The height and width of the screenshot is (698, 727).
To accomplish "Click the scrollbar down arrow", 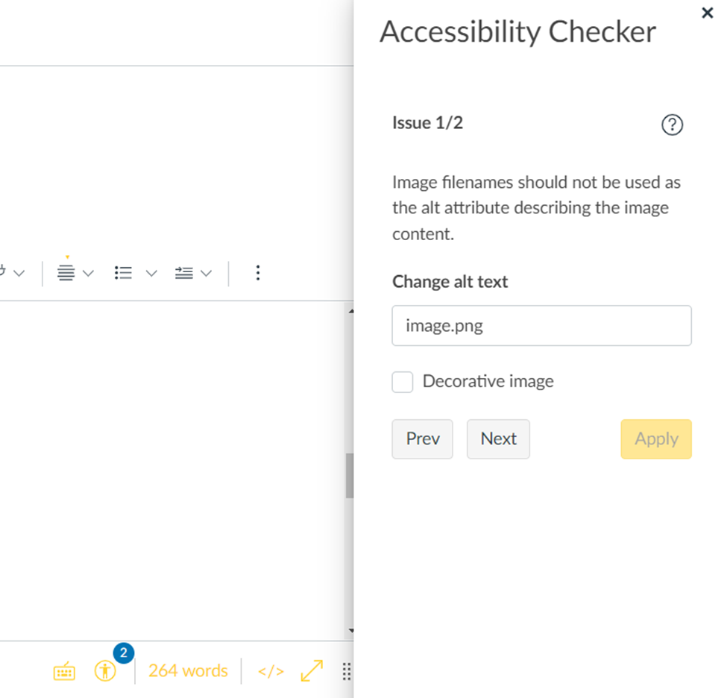I will coord(351,630).
